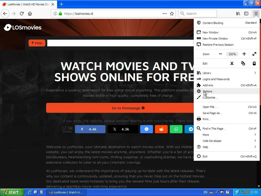
Task: Click the Filter button
Action: pyautogui.click(x=37, y=43)
